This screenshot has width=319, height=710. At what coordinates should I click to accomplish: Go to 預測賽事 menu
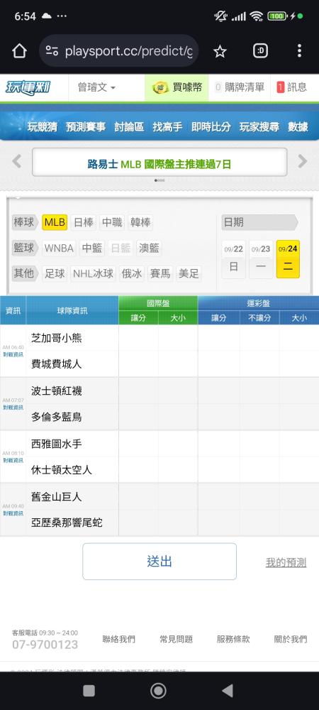85,127
